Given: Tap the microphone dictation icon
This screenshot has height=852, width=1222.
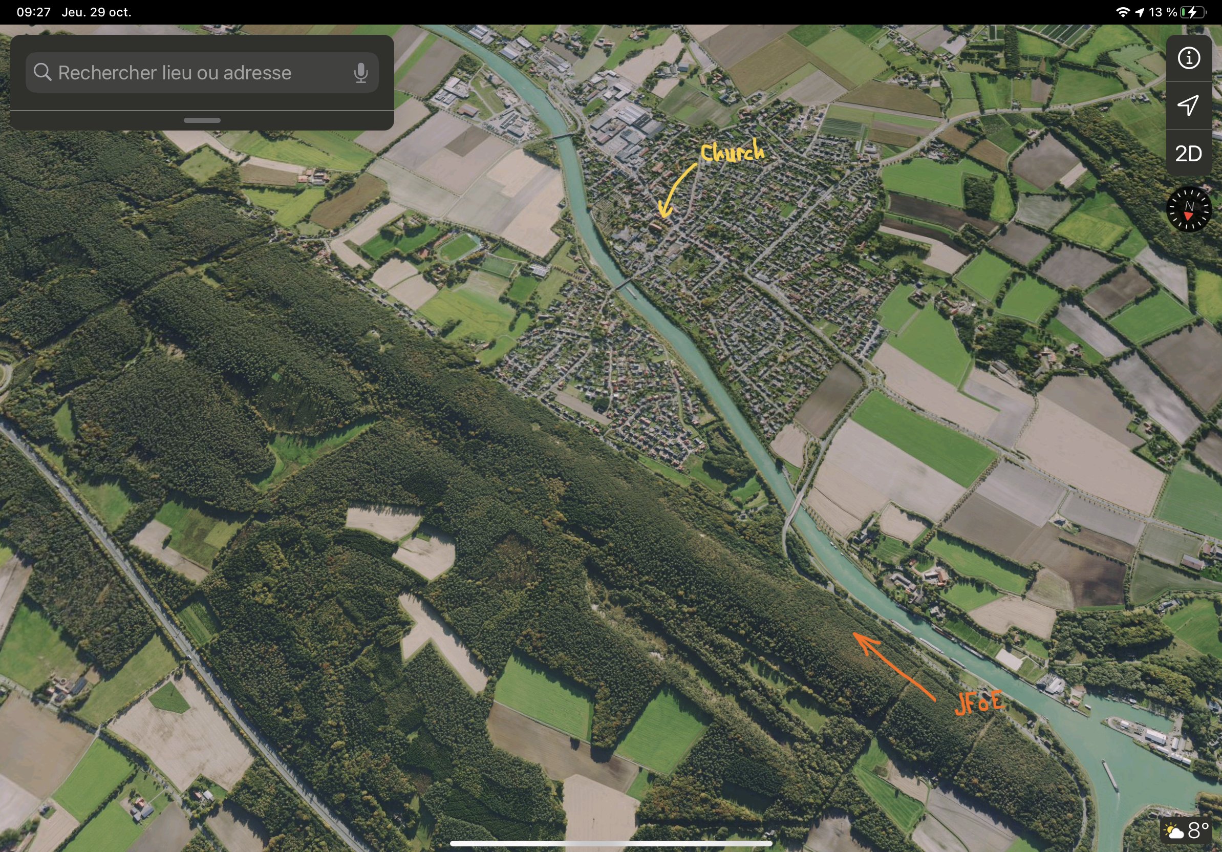Looking at the screenshot, I should pos(360,73).
